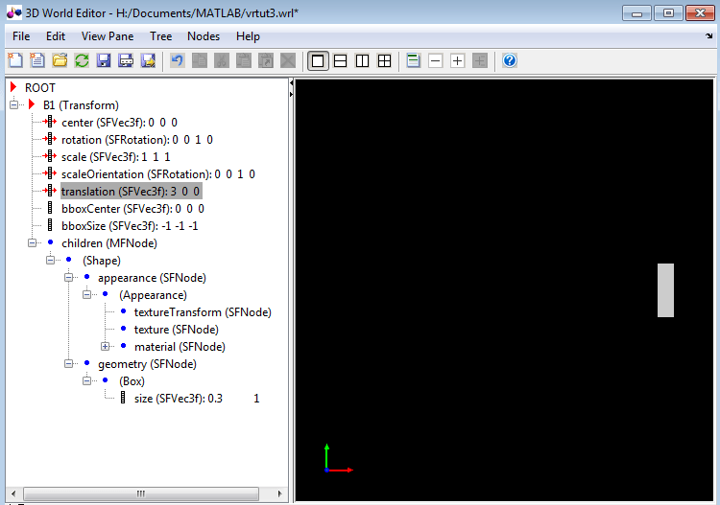Select rotation (SFRotation) field

[137, 140]
